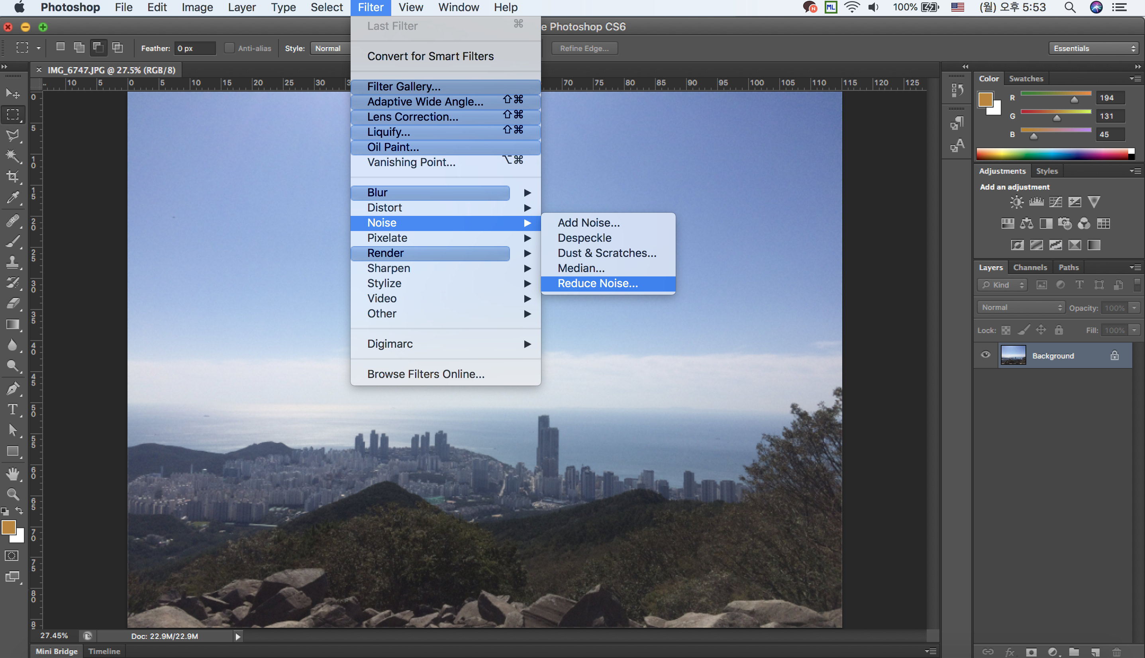Open the Mini Bridge panel
Image resolution: width=1145 pixels, height=658 pixels.
57,651
